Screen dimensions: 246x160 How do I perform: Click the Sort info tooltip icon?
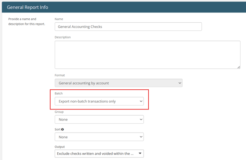tap(62, 129)
